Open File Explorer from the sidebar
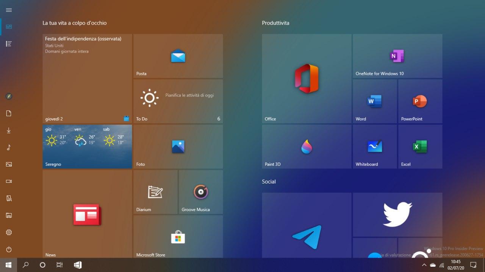The width and height of the screenshot is (485, 272). click(9, 216)
